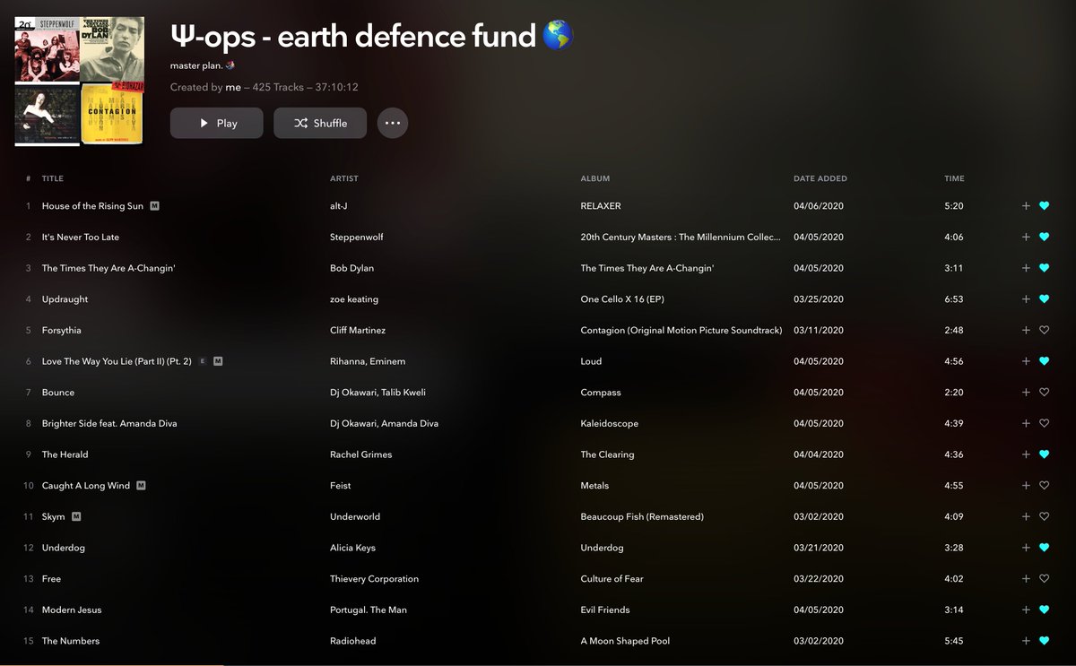Shuffle the playlist
Image resolution: width=1076 pixels, height=666 pixels.
(320, 123)
